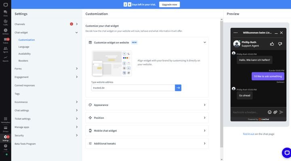291x161 pixels.
Task: Click thumbs up rating in preview
Action: (272, 44)
